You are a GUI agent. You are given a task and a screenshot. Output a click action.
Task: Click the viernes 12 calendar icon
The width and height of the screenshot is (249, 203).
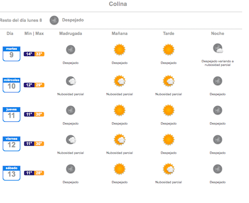pyautogui.click(x=11, y=144)
